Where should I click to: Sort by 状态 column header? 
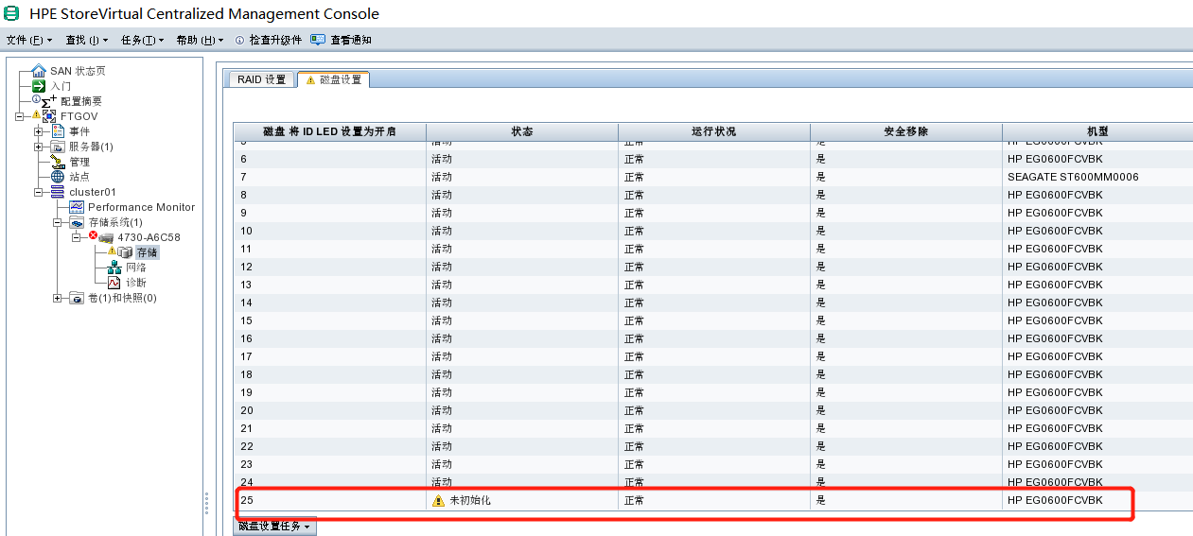tap(522, 131)
